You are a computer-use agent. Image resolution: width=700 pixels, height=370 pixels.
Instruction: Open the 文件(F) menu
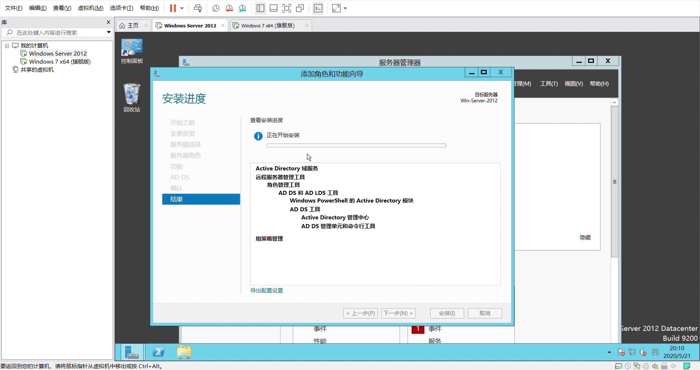click(14, 8)
